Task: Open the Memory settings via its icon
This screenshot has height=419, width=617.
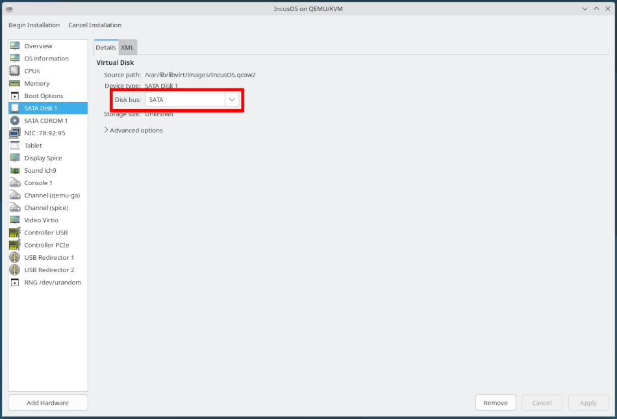Action: pos(14,83)
